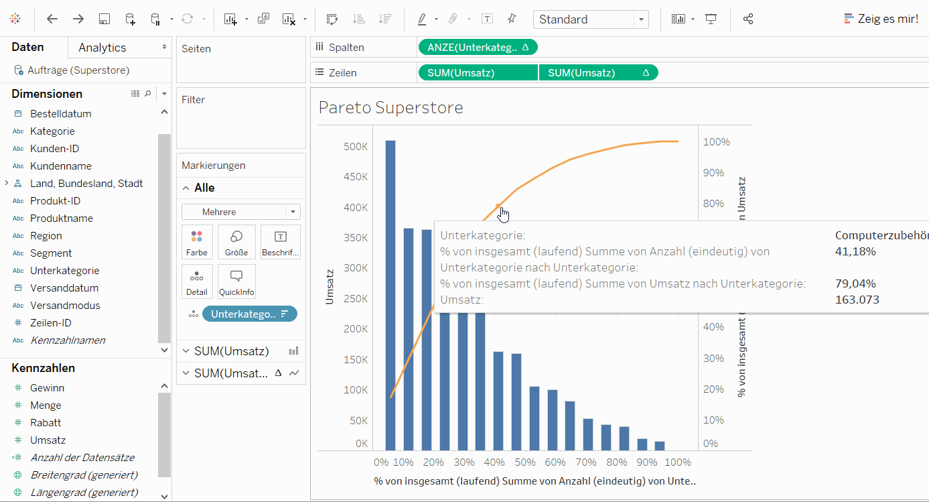Open Zeig es mir panel
The width and height of the screenshot is (929, 502).
click(881, 19)
